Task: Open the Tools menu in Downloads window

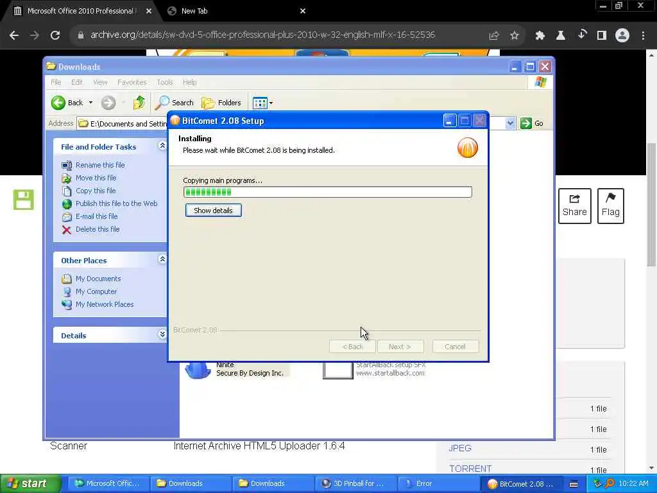Action: coord(165,82)
